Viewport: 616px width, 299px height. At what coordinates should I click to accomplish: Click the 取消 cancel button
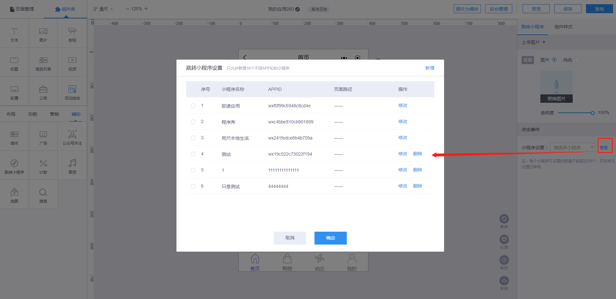(290, 238)
